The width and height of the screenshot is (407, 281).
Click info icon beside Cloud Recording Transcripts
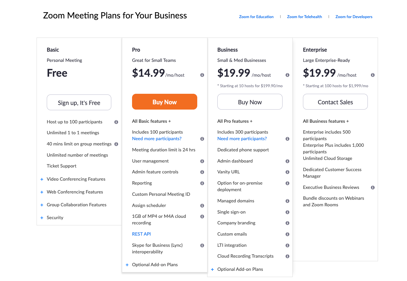(287, 256)
